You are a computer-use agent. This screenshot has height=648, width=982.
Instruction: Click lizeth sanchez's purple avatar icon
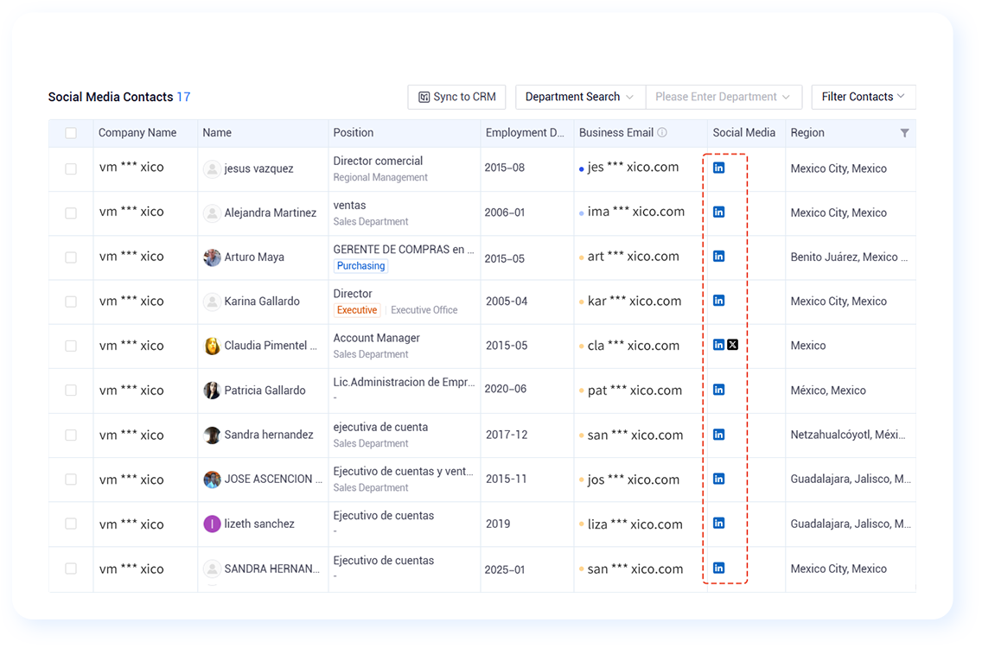212,524
